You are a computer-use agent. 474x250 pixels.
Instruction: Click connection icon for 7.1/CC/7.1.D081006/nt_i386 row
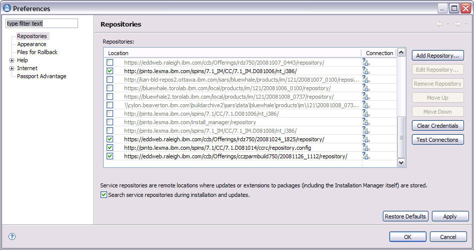(366, 114)
